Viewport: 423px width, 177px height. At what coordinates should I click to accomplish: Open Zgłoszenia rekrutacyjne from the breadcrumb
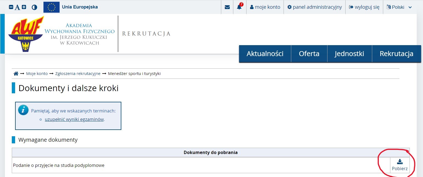pyautogui.click(x=78, y=73)
